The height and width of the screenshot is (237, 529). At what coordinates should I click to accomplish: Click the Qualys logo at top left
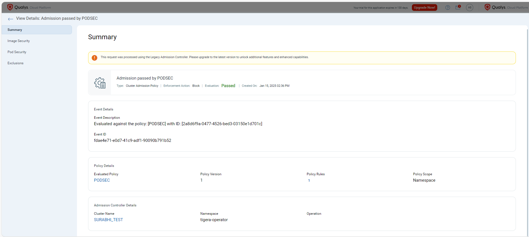[29, 7]
